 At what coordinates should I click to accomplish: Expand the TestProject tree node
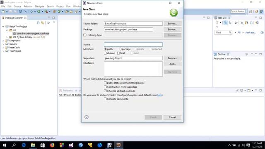(3, 51)
